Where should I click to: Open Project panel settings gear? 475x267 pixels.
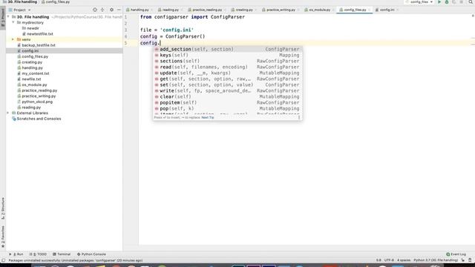pos(111,10)
